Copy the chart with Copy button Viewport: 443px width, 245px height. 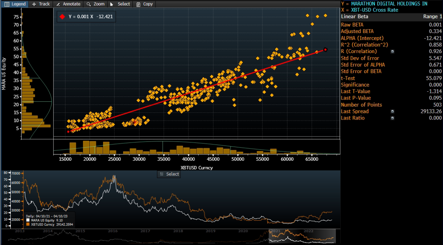(x=144, y=4)
